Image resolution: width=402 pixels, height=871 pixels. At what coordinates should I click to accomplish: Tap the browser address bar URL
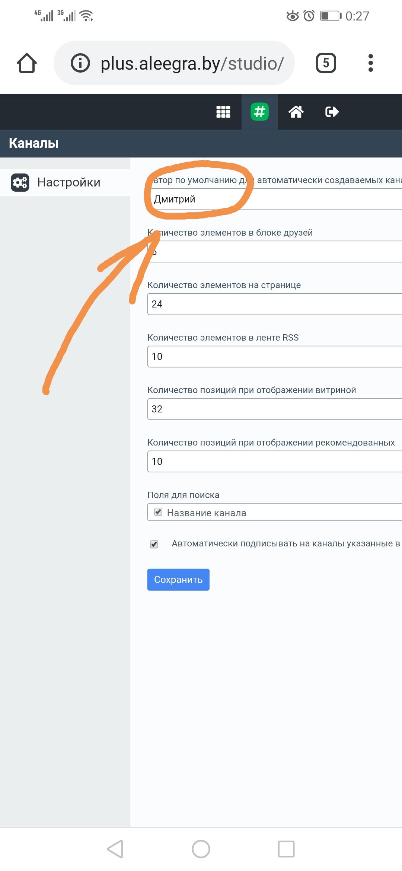192,64
